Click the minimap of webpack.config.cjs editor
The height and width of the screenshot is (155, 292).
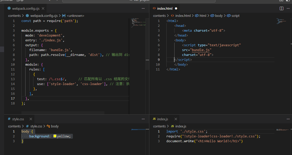pyautogui.click(x=138, y=23)
